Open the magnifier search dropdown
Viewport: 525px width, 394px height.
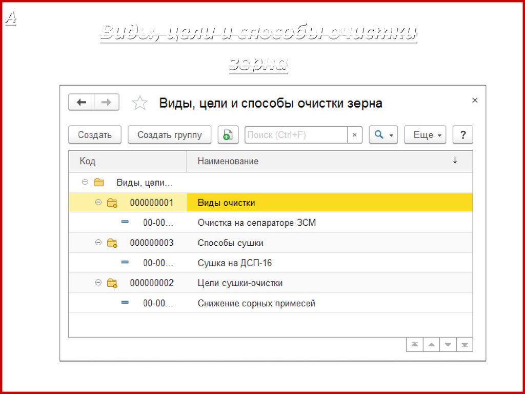(x=383, y=135)
